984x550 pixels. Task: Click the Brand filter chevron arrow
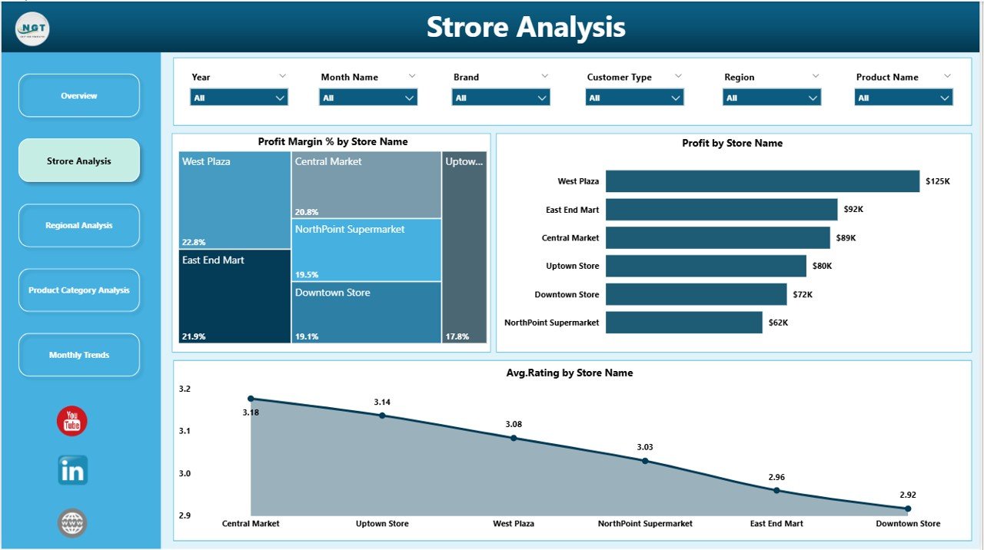544,77
